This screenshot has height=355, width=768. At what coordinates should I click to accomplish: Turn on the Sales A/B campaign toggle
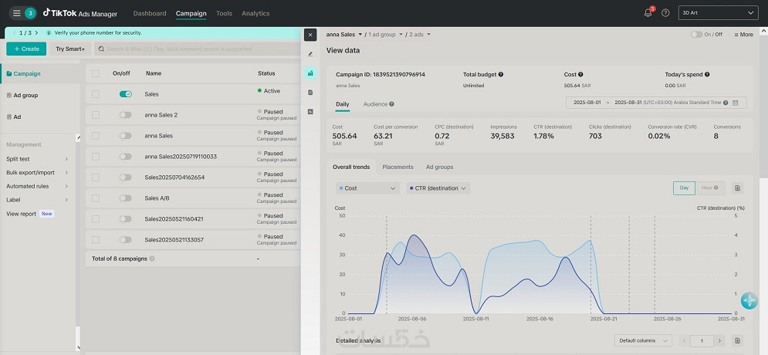click(125, 198)
